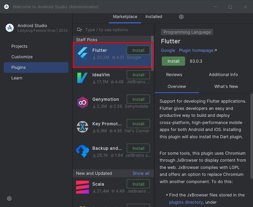The image size is (253, 207).
Task: Switch to the Installed tab
Action: coord(154,16)
